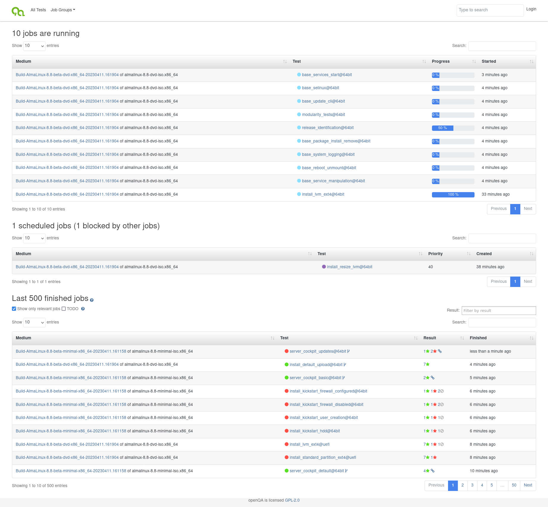Click the Login link
This screenshot has width=548, height=507.
click(531, 9)
